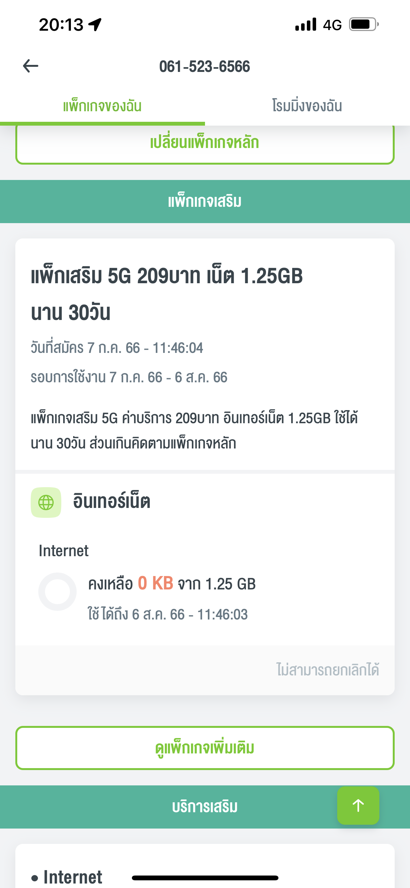Tap the circular data usage ring
The width and height of the screenshot is (410, 888).
(x=57, y=592)
